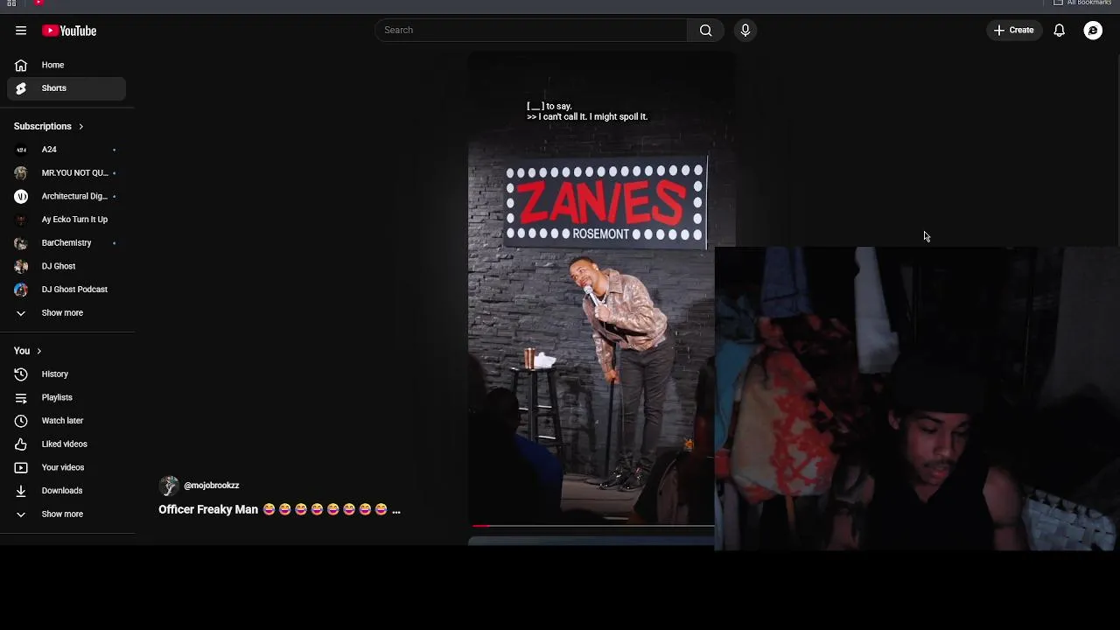Click the YouTube logo
1120x630 pixels.
point(69,31)
